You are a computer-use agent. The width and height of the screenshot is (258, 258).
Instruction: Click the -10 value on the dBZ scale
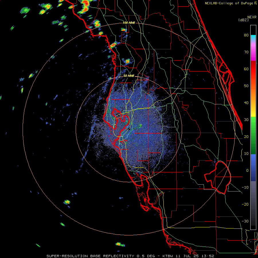tap(245, 187)
